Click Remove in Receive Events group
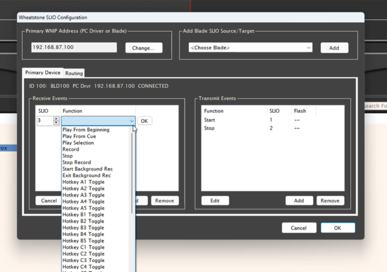Image resolution: width=387 pixels, height=272 pixels. [x=165, y=201]
